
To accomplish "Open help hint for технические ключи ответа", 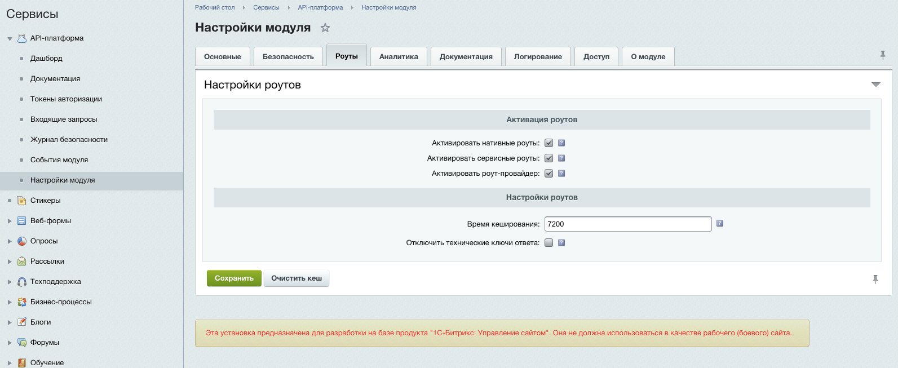I will 561,243.
